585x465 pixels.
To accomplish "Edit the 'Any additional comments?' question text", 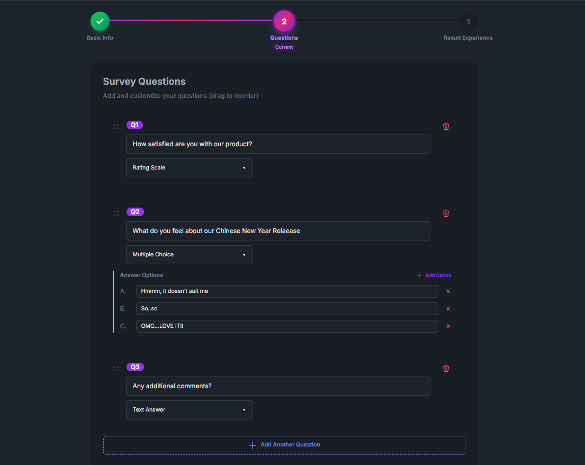I will (278, 386).
